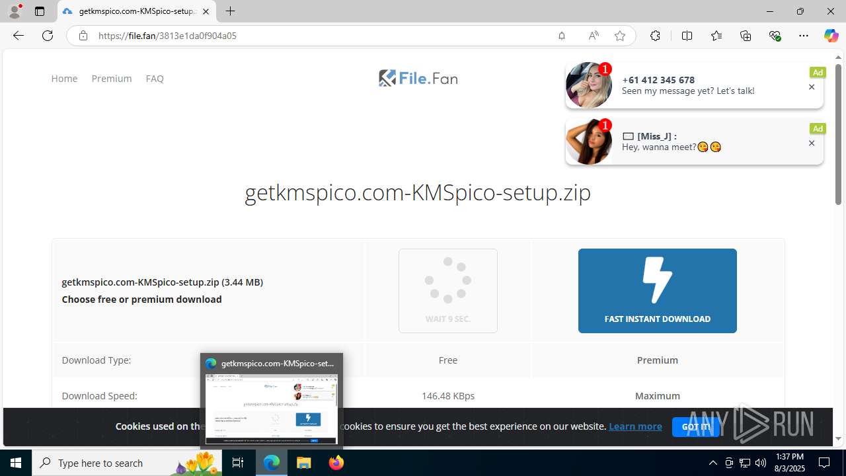This screenshot has width=846, height=476.
Task: Click the address bar URL field
Action: (x=324, y=36)
